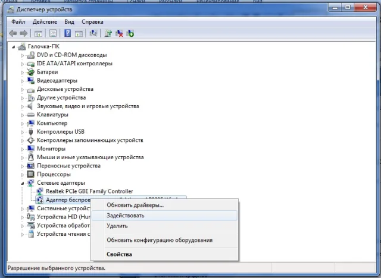Select Устройства обработки изображений row
Screen dimensions: 381x278
tap(63, 226)
